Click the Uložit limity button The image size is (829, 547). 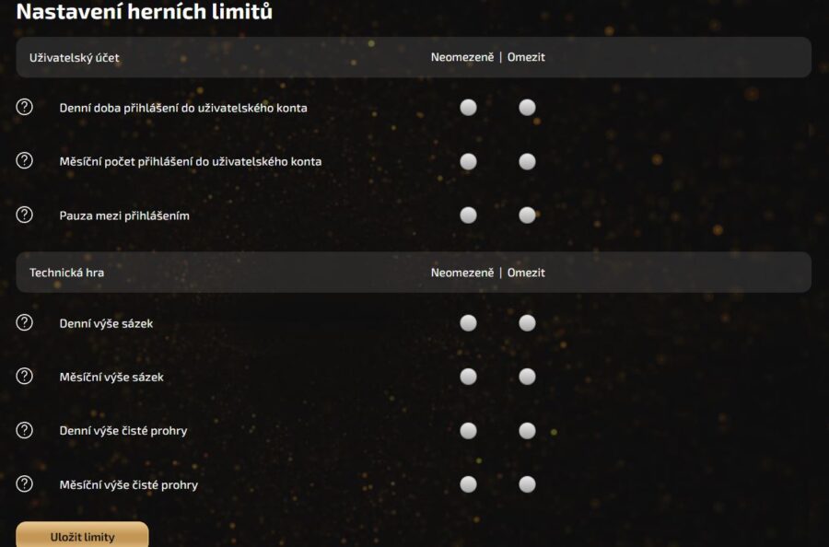click(x=82, y=536)
